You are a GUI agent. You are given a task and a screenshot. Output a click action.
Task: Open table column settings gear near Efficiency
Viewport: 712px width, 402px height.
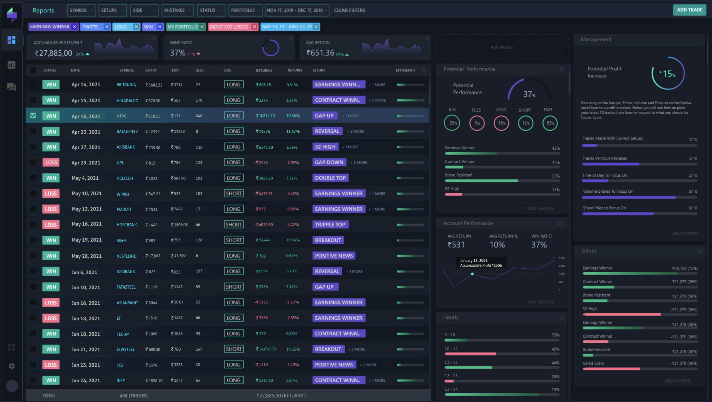click(424, 70)
